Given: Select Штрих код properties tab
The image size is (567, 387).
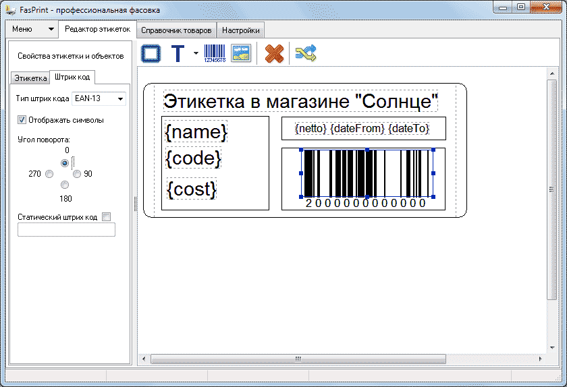Looking at the screenshot, I should (72, 77).
